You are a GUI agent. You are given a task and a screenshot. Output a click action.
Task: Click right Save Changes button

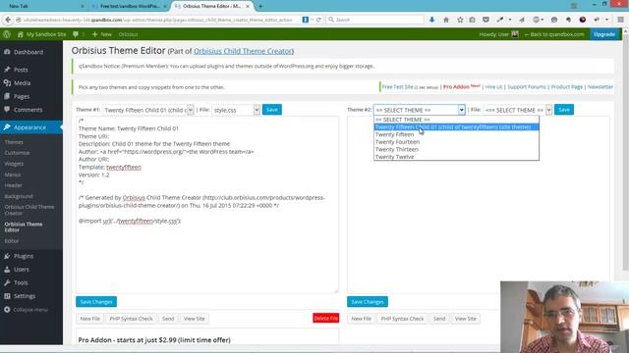368,302
